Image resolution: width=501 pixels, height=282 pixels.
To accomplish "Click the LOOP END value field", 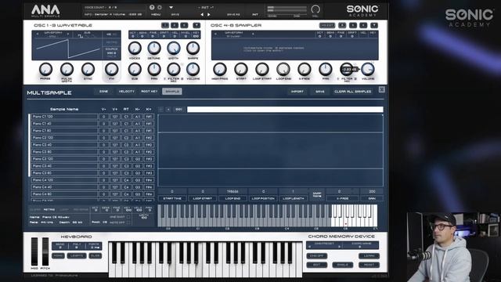I will [x=232, y=191].
